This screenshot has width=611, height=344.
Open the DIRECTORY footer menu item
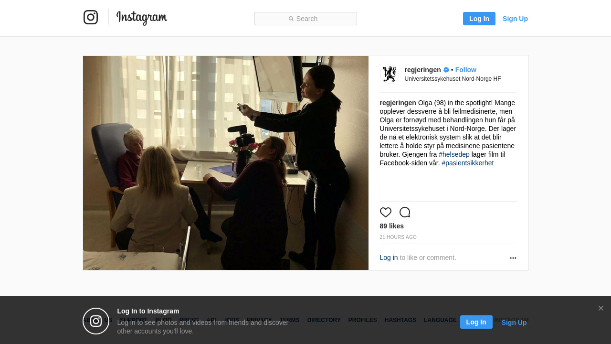(x=324, y=320)
